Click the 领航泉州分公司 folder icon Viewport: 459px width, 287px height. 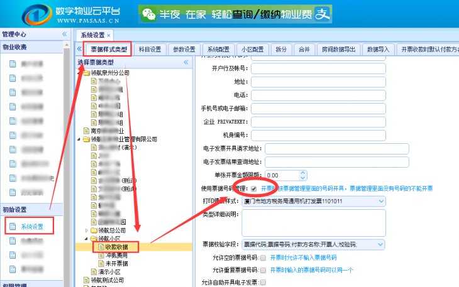coord(86,73)
